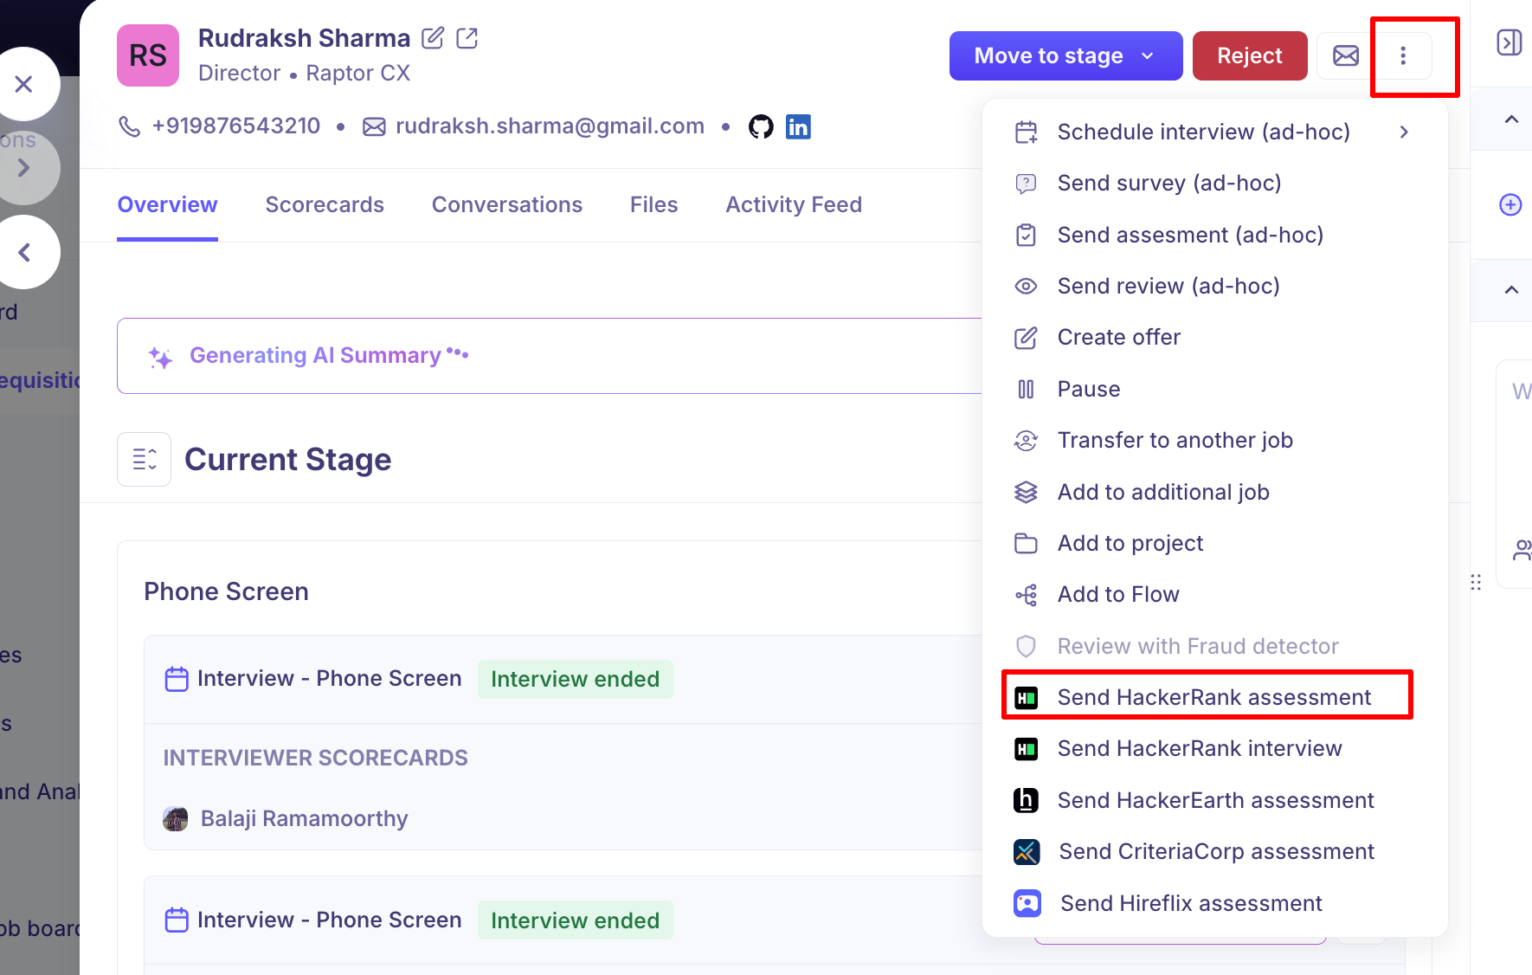The width and height of the screenshot is (1532, 975).
Task: Click Balaji Ramamoorthy's avatar photo
Action: click(x=176, y=818)
